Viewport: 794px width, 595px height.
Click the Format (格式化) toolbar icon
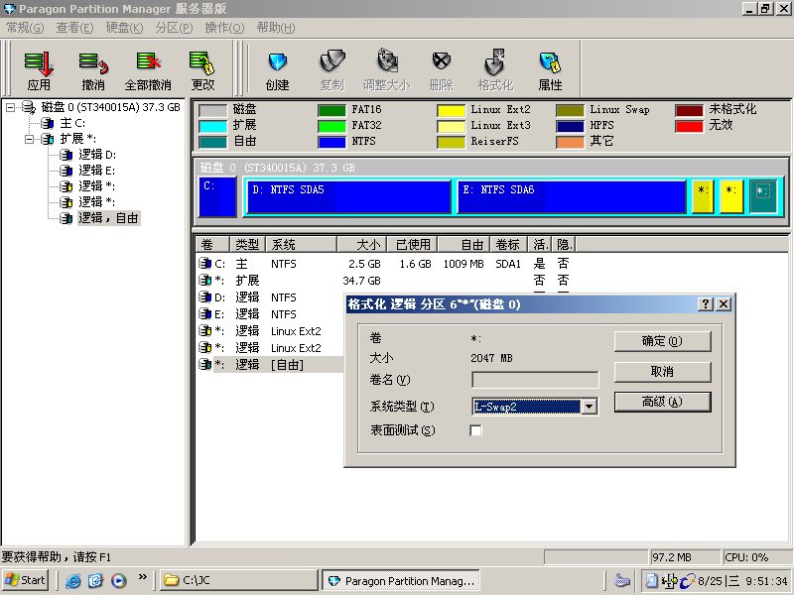[x=495, y=69]
